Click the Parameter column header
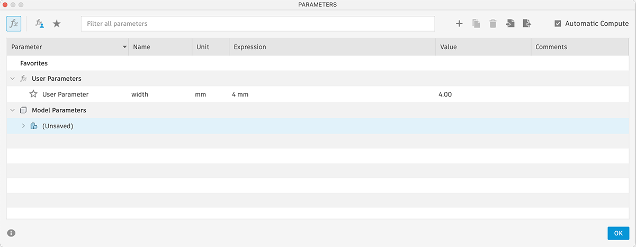This screenshot has width=636, height=247. (67, 47)
